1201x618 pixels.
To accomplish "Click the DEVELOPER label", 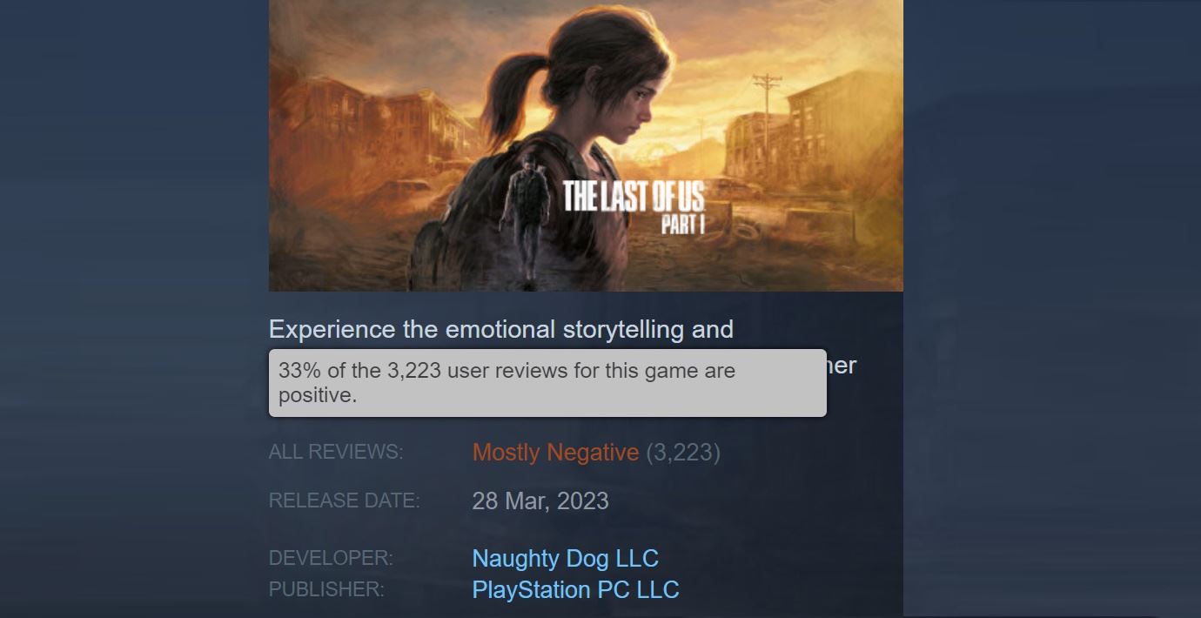I will (x=331, y=558).
